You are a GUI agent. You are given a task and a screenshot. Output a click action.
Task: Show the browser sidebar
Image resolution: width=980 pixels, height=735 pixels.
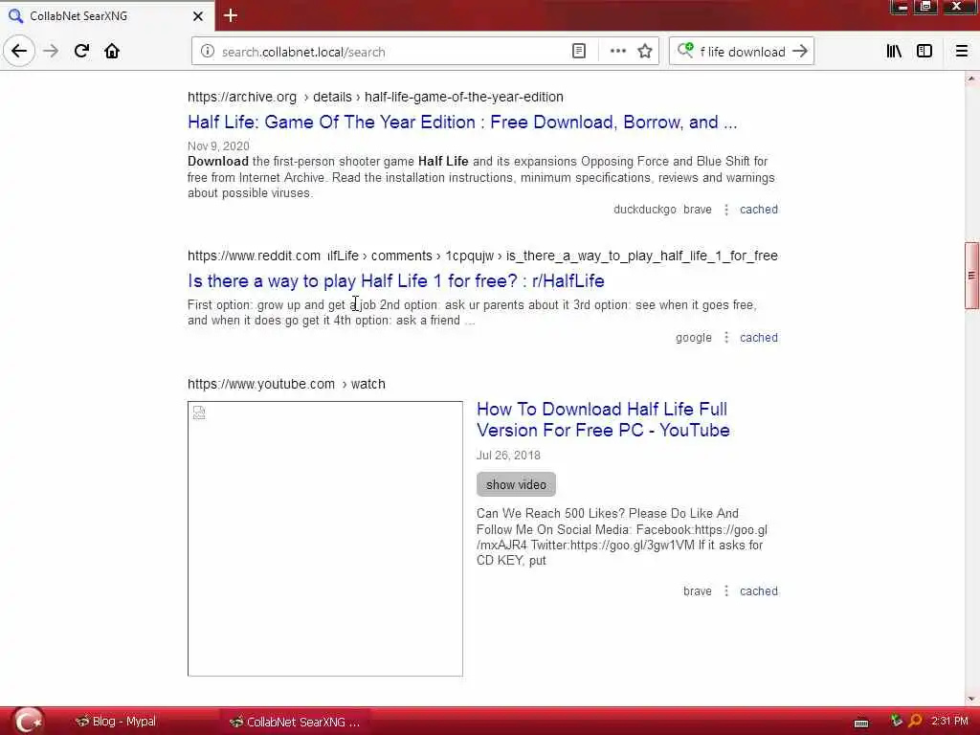coord(924,52)
